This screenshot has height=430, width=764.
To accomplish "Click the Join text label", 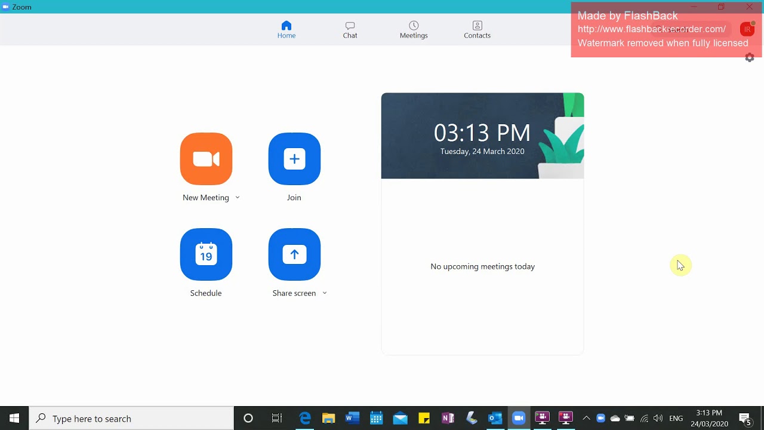I will pos(294,198).
